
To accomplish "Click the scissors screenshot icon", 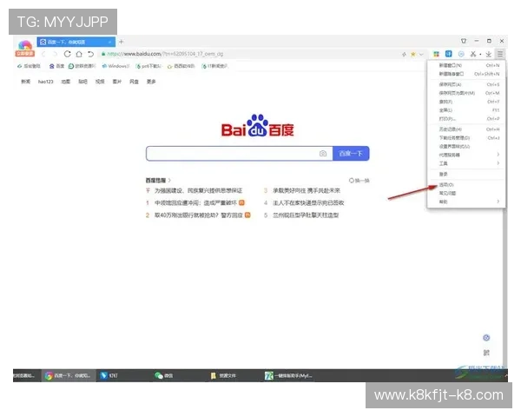I will coord(473,54).
